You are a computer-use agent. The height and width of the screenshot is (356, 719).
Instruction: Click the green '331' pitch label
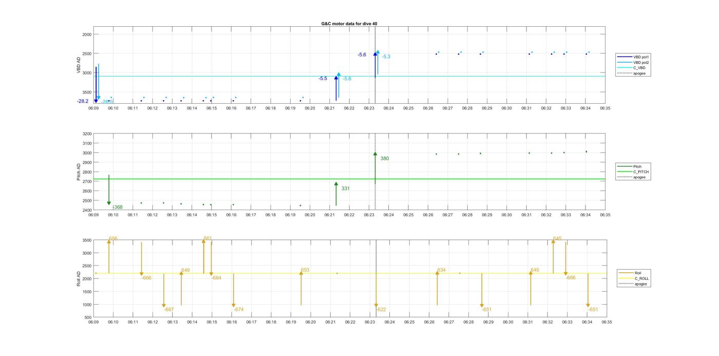tap(346, 189)
